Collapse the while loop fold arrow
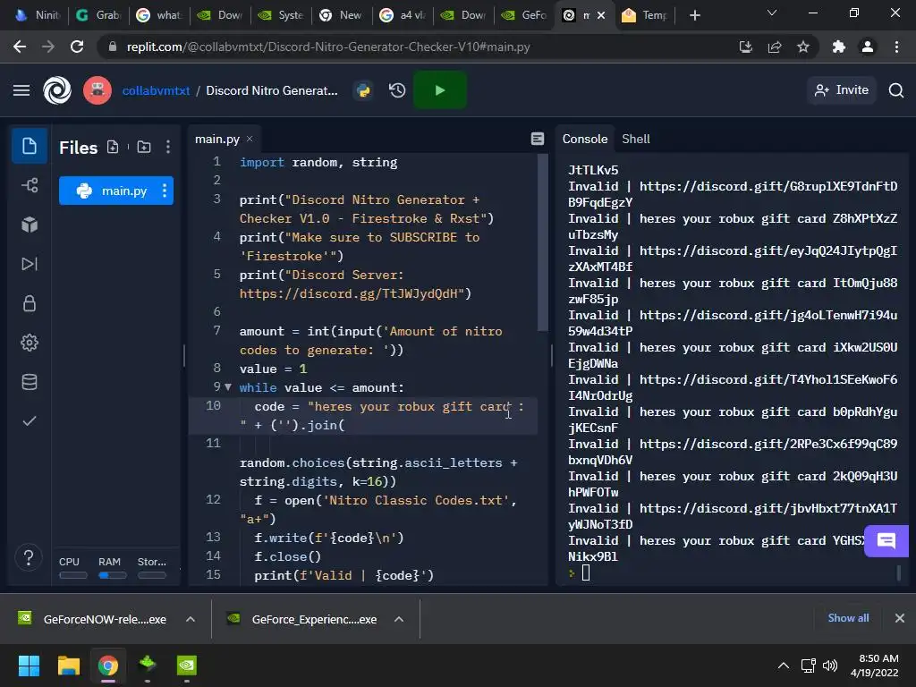Viewport: 916px width, 687px height. (228, 386)
